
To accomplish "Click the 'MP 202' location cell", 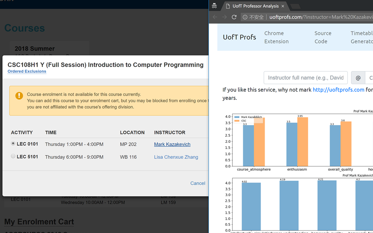I will 128,144.
